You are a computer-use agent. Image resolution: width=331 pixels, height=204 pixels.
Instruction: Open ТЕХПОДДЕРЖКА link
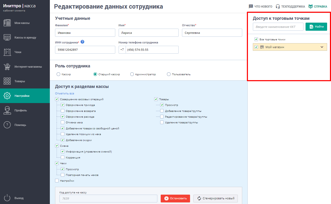coord(290,7)
